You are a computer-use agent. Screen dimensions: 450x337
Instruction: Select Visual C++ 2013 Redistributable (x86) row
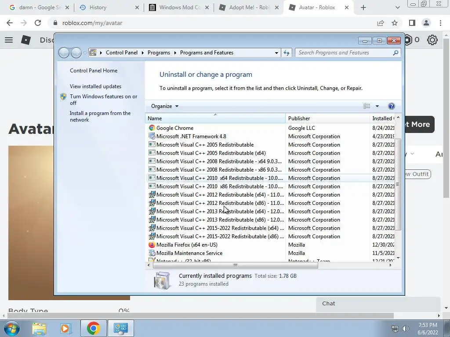(270, 220)
